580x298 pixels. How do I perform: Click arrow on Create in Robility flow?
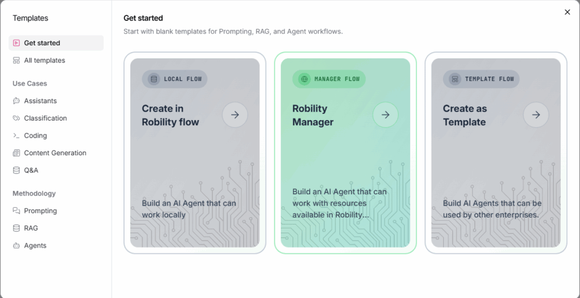[235, 115]
